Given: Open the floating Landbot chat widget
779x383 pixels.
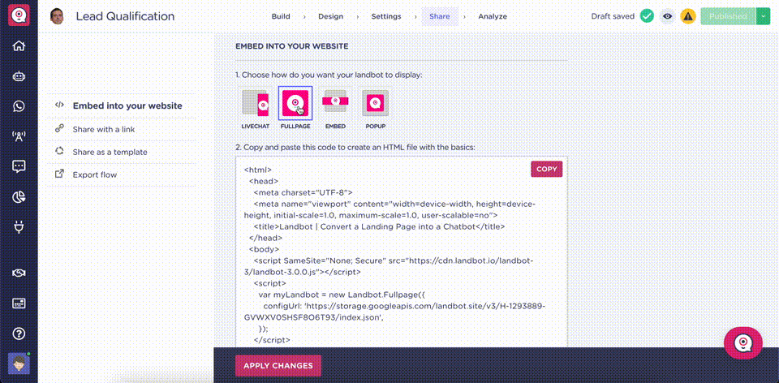Looking at the screenshot, I should click(742, 342).
